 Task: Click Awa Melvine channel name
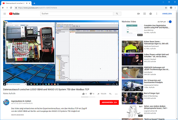pos(149,30)
